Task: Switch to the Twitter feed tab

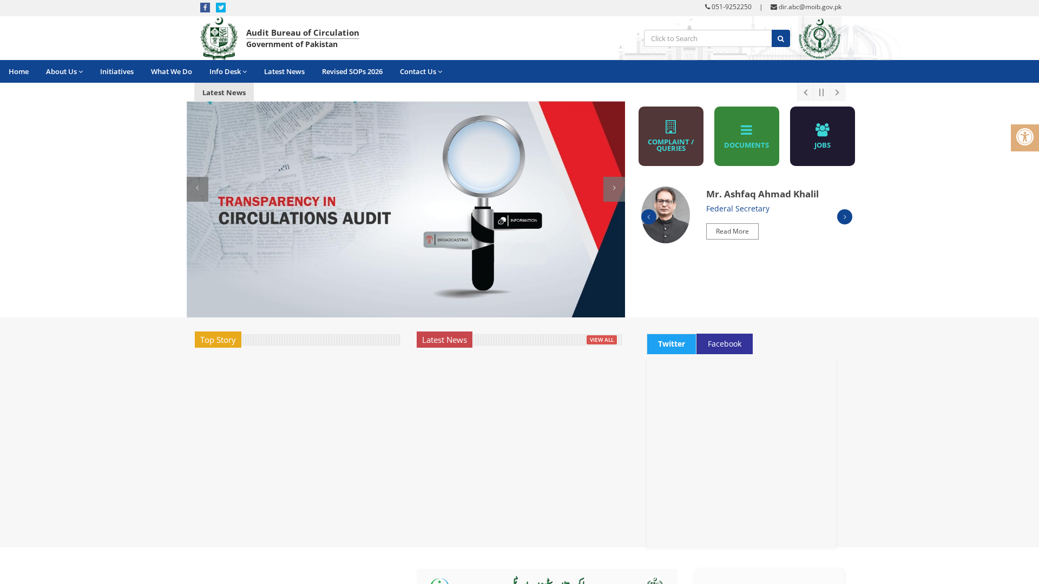Action: (x=672, y=344)
